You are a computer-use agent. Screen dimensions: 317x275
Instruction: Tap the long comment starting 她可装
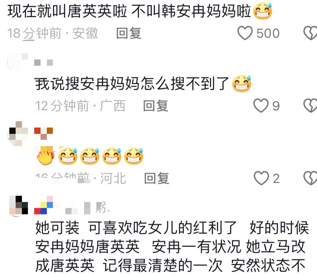point(172,247)
